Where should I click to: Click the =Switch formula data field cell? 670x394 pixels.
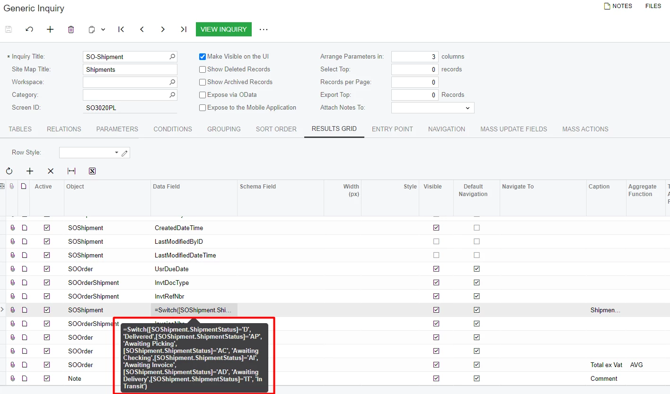194,310
